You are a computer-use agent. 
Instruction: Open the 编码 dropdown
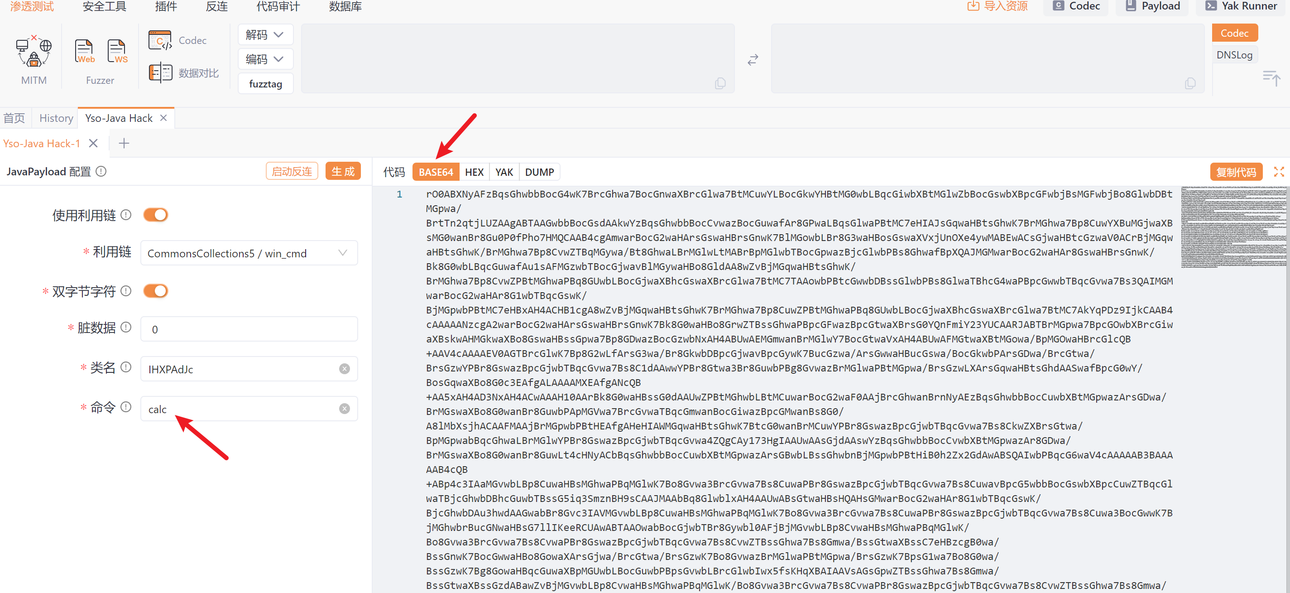click(x=265, y=60)
